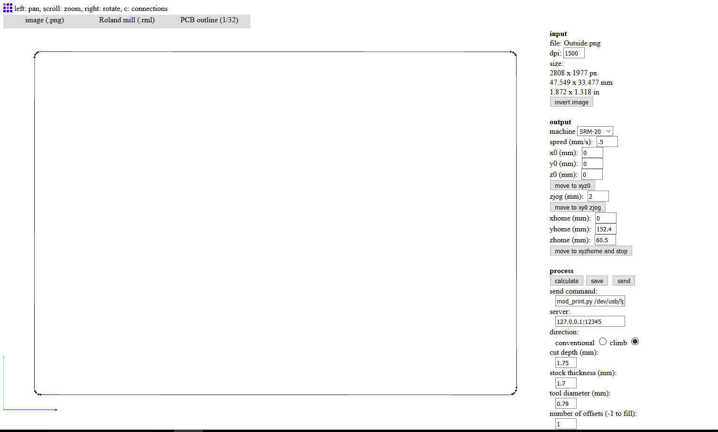Focus the cut depth (mm) field
The height and width of the screenshot is (432, 718).
566,363
